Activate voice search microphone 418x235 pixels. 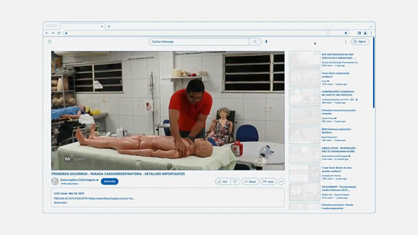click(266, 42)
